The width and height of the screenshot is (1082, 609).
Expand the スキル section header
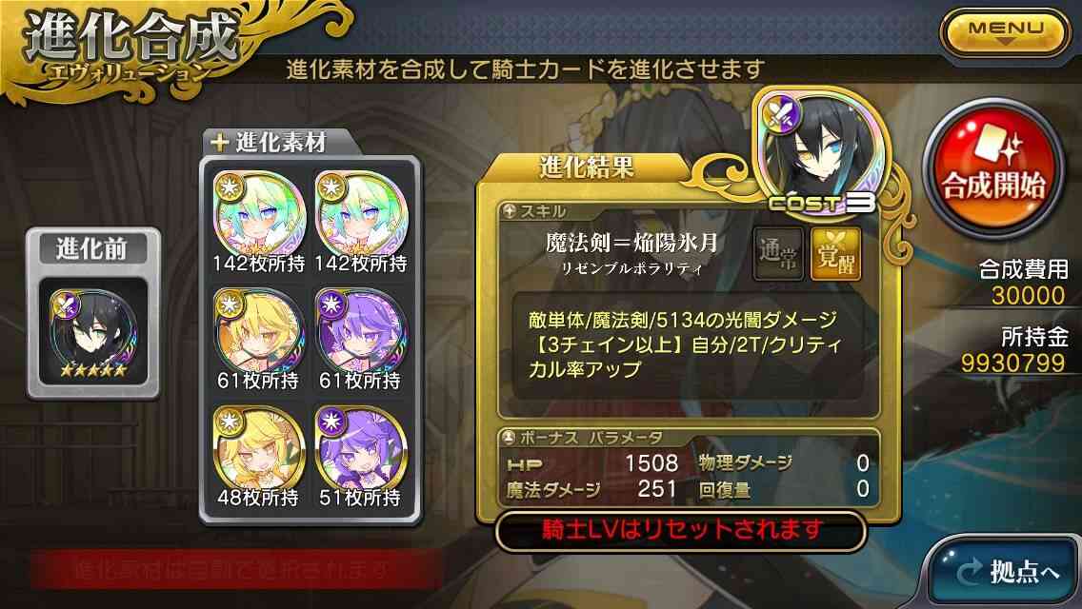click(x=534, y=212)
